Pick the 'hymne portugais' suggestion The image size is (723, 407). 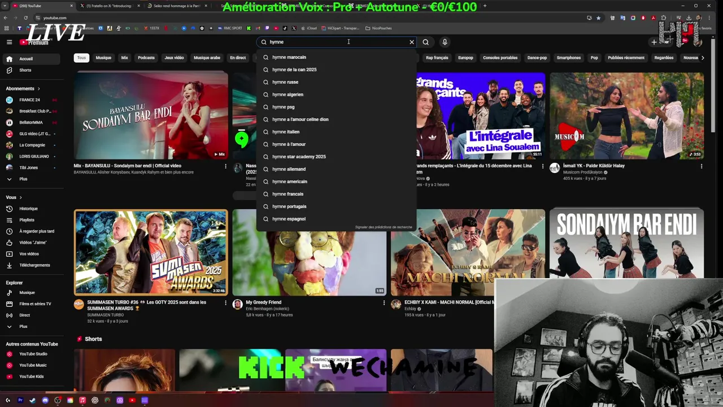[336, 206]
